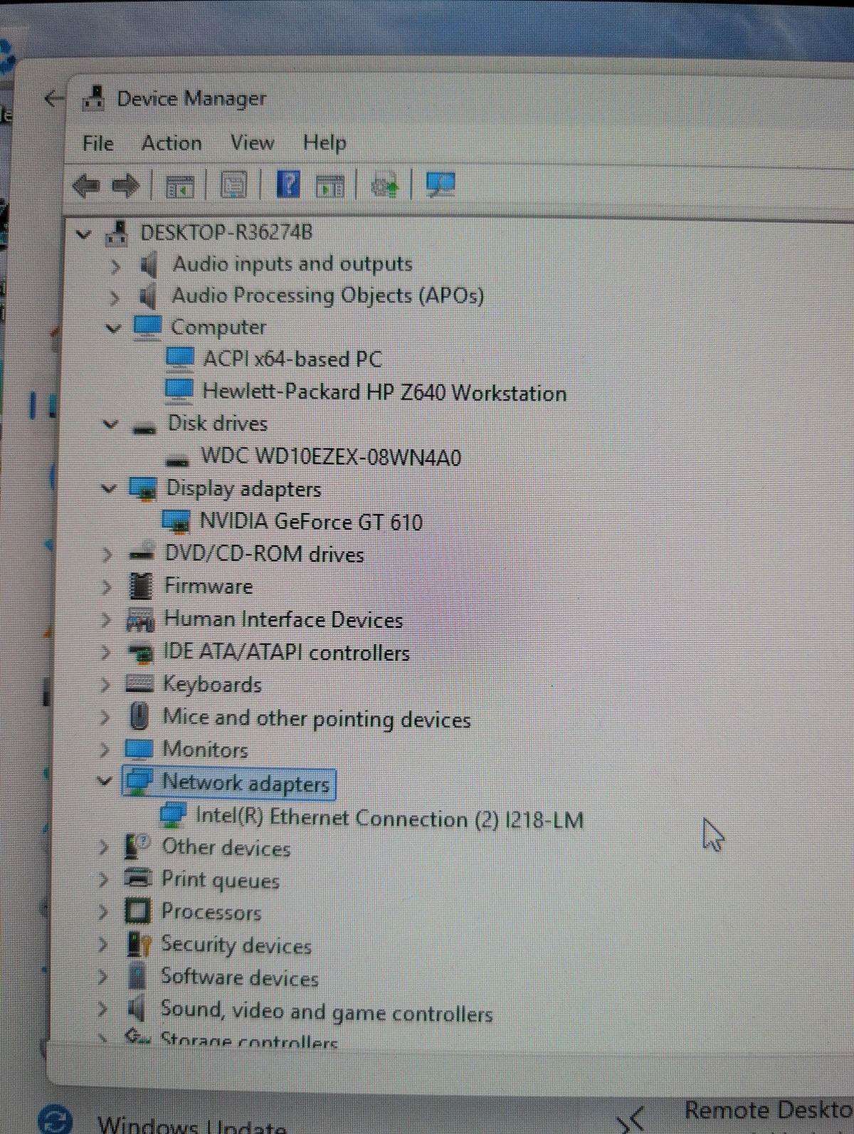Image resolution: width=854 pixels, height=1134 pixels.
Task: Expand the Keyboards chevron
Action: (105, 686)
